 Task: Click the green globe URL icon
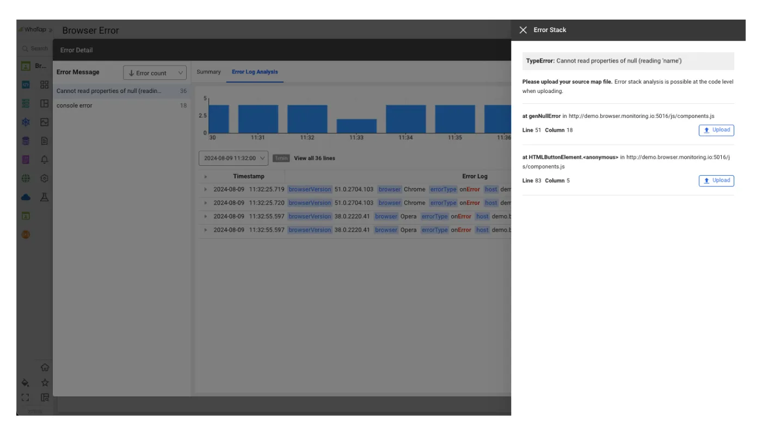(x=26, y=178)
